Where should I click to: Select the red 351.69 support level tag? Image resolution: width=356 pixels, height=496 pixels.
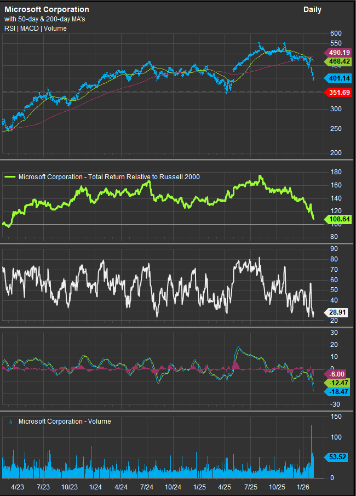tap(340, 92)
